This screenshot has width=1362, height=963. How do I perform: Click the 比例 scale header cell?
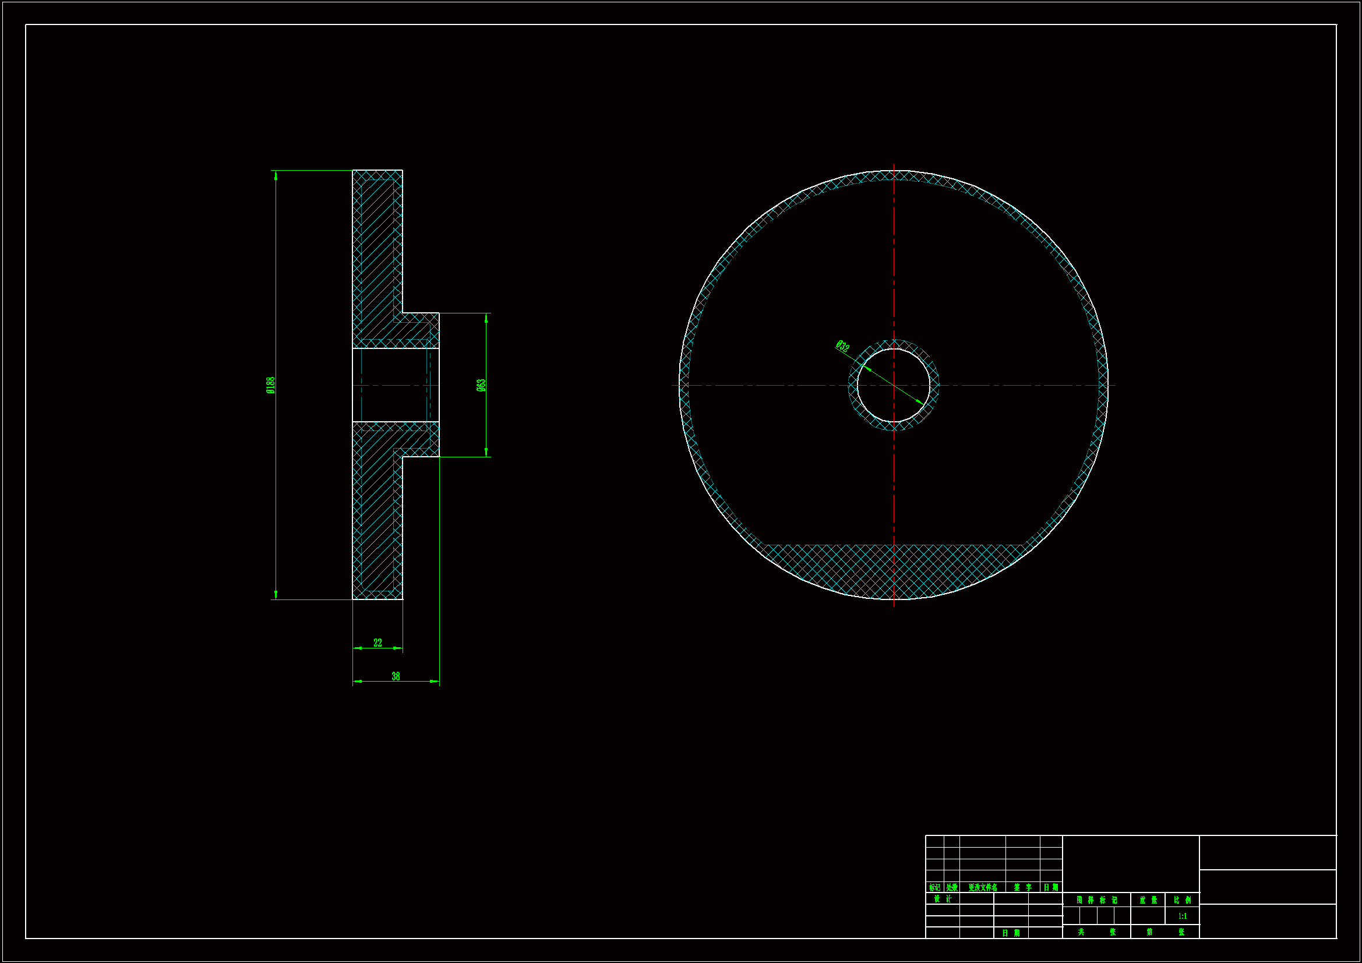click(1182, 900)
